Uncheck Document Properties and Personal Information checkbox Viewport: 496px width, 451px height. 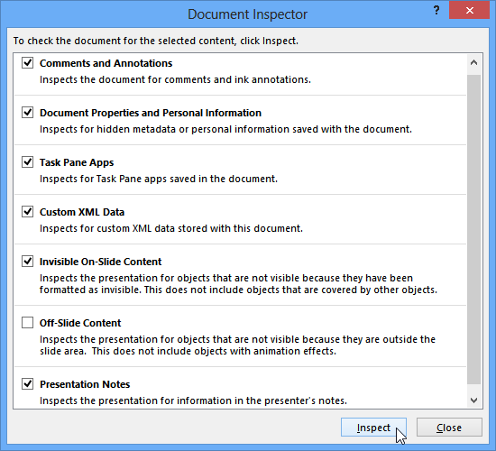click(28, 113)
